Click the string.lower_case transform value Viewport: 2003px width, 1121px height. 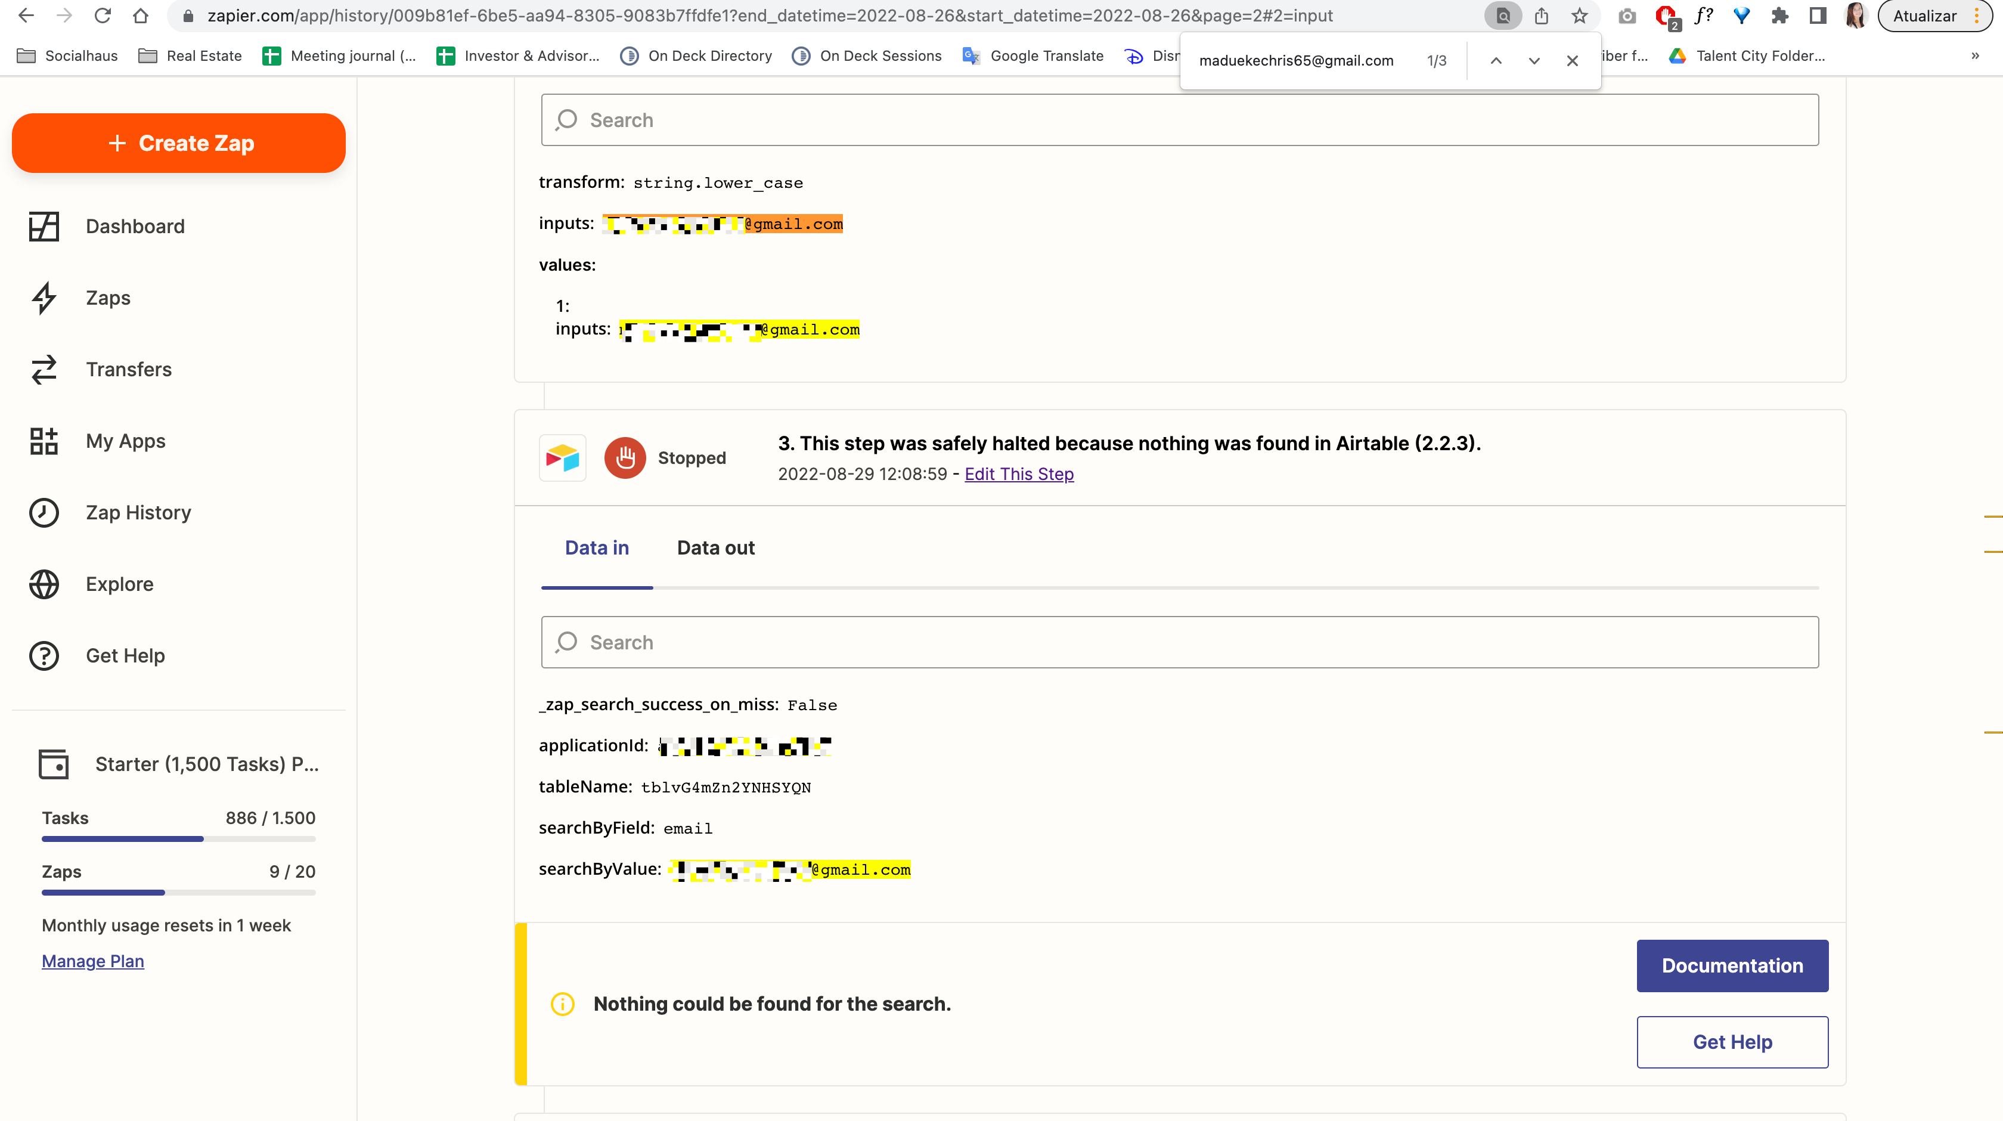click(x=718, y=183)
